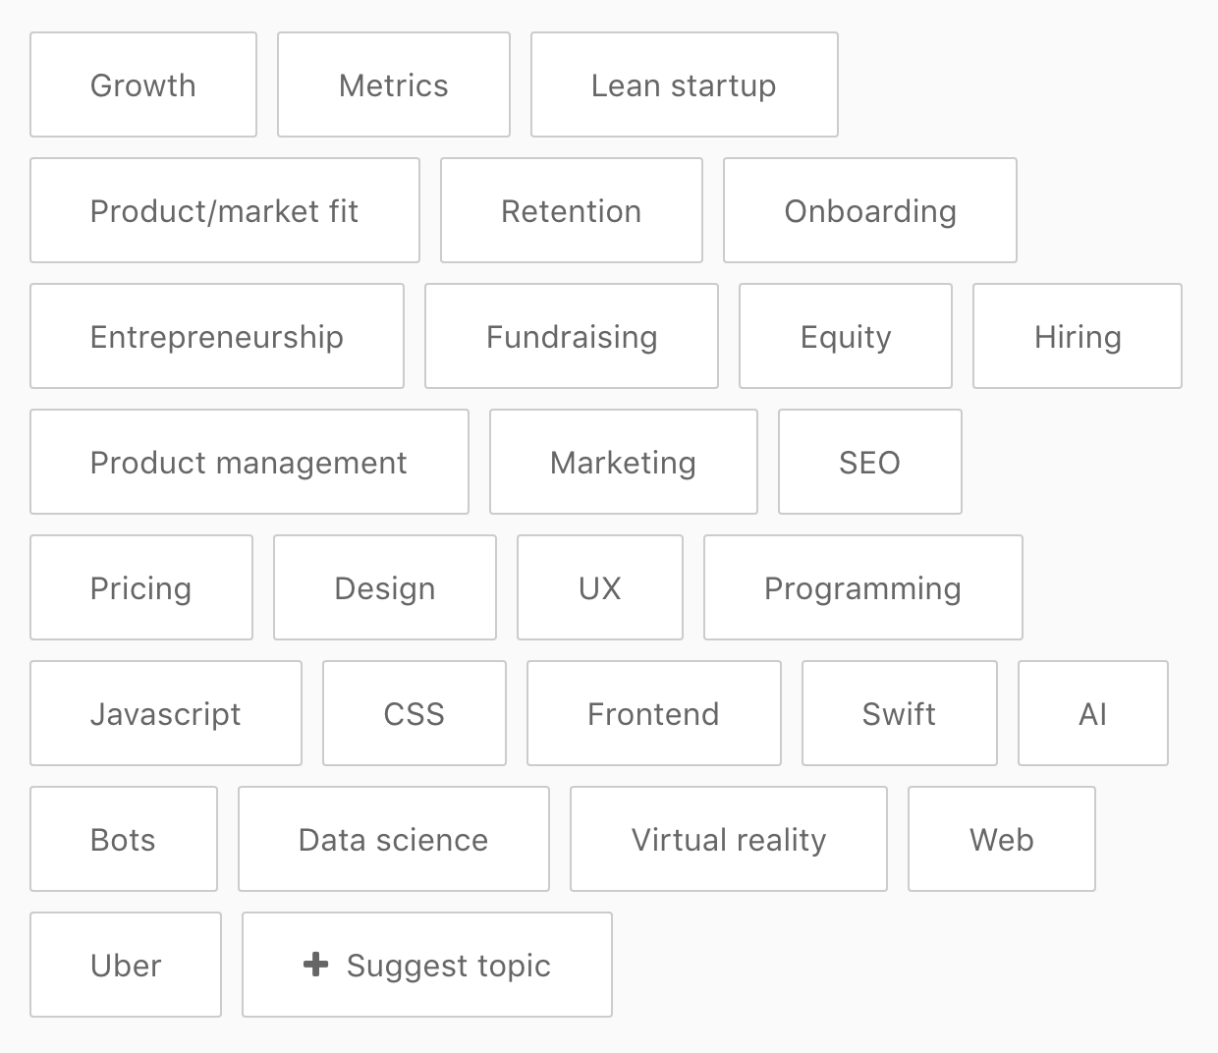Tap the Equity topic button
Image resolution: width=1218 pixels, height=1053 pixels.
[x=846, y=337]
